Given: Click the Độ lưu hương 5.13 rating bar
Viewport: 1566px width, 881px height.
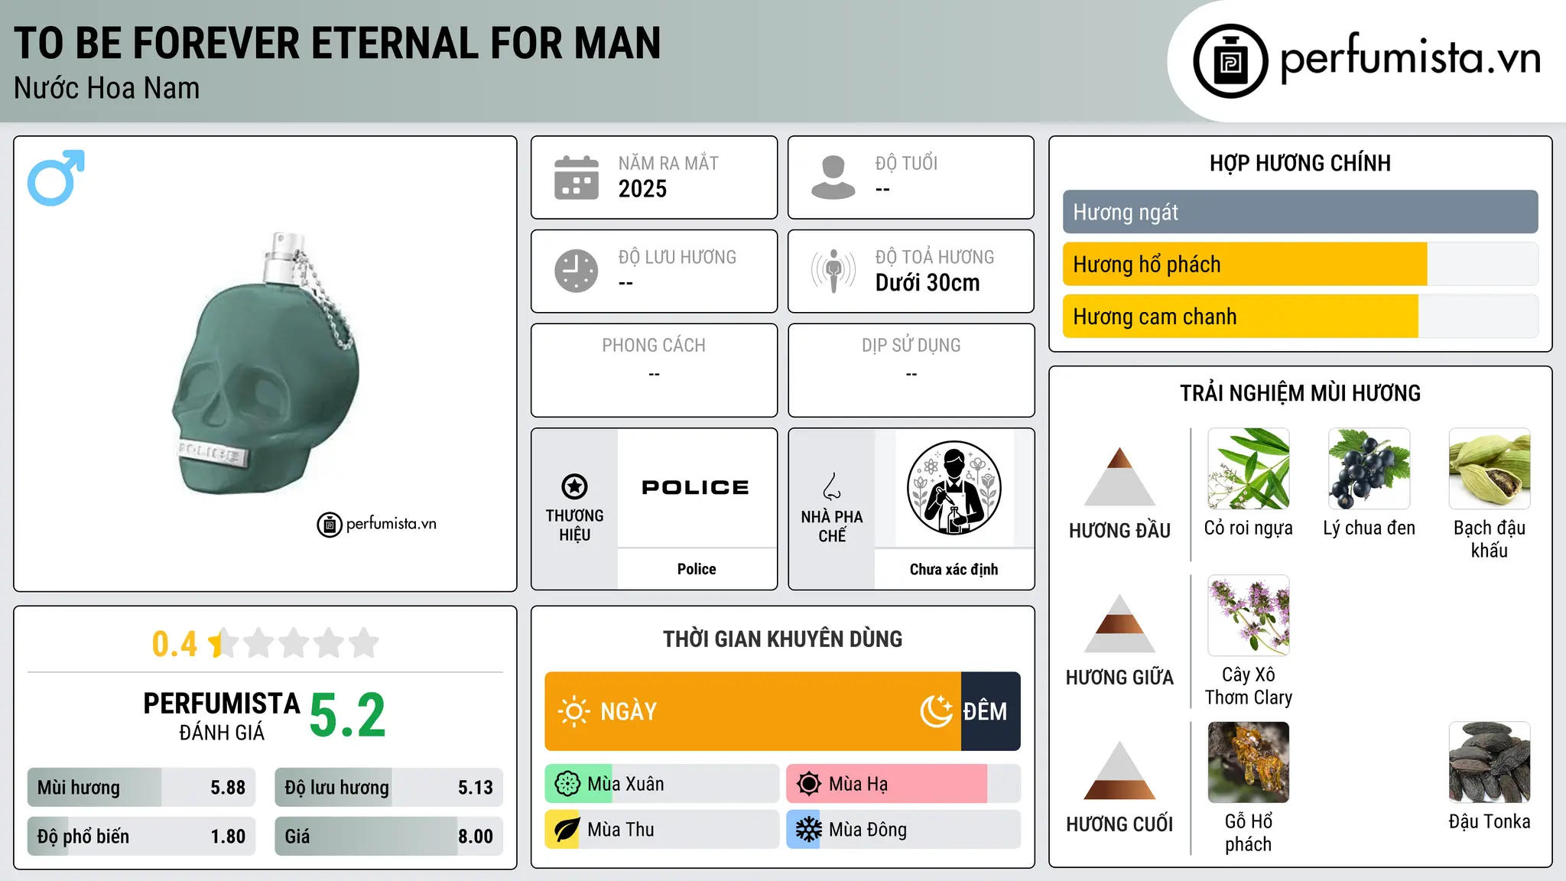Looking at the screenshot, I should (388, 788).
